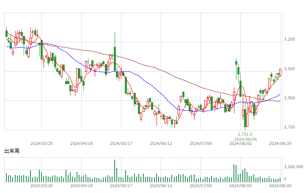Screen dimensions: 305x193
Task: Click the 3,050 price axis label
Action: [289, 69]
